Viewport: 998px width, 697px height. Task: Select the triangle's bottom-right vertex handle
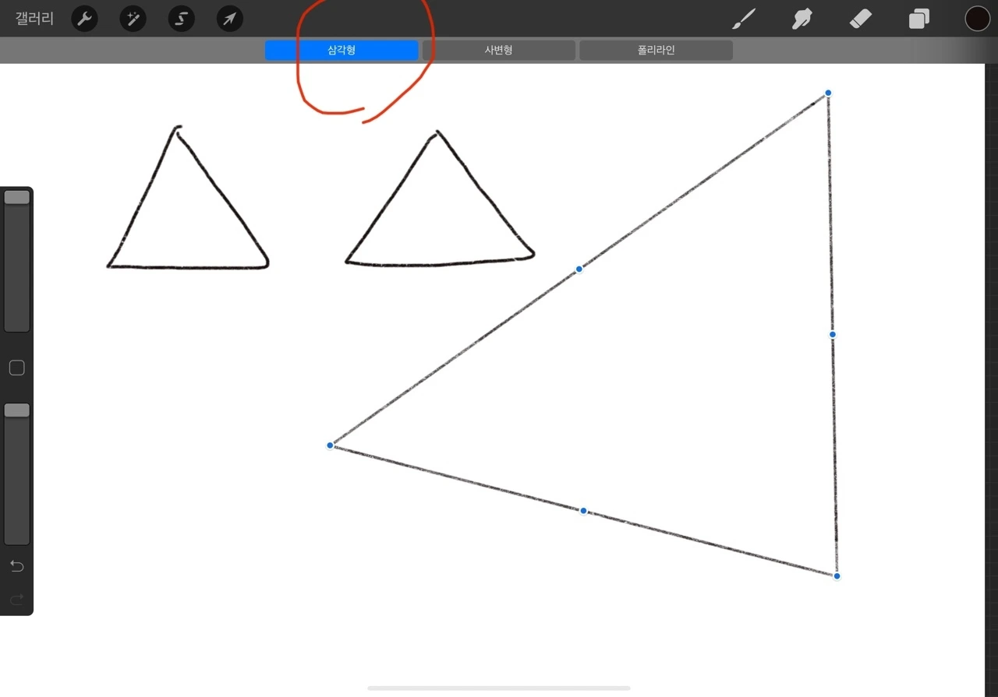tap(837, 576)
